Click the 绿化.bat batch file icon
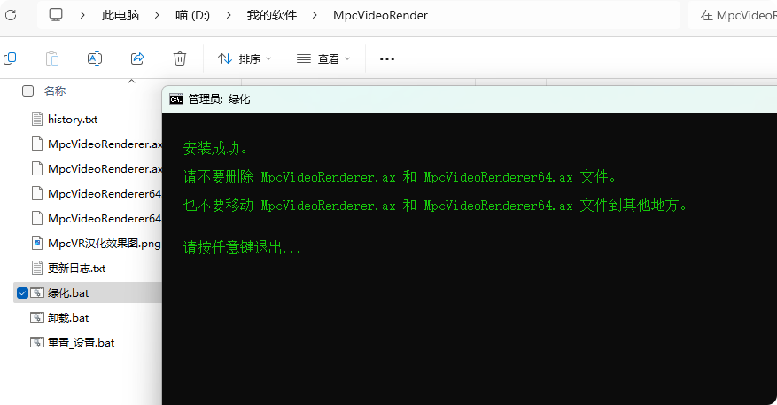The height and width of the screenshot is (405, 777). click(x=37, y=292)
